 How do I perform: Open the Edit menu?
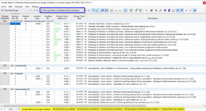tap(10, 6)
